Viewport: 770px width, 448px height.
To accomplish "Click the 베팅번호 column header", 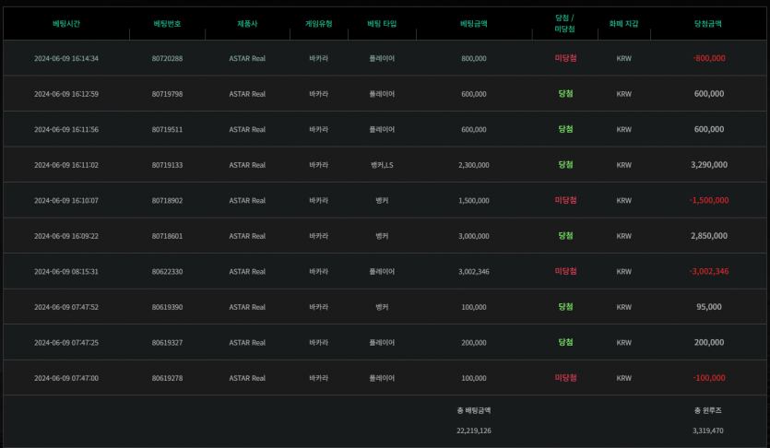I will [x=167, y=24].
